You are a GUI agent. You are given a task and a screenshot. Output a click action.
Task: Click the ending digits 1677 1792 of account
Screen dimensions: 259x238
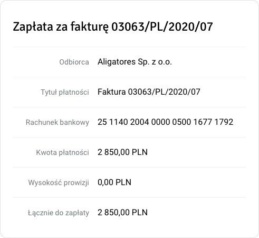(213, 122)
